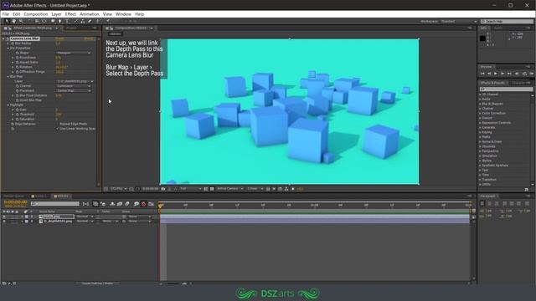
Task: Collapse Iris Properties group
Action: click(8, 48)
